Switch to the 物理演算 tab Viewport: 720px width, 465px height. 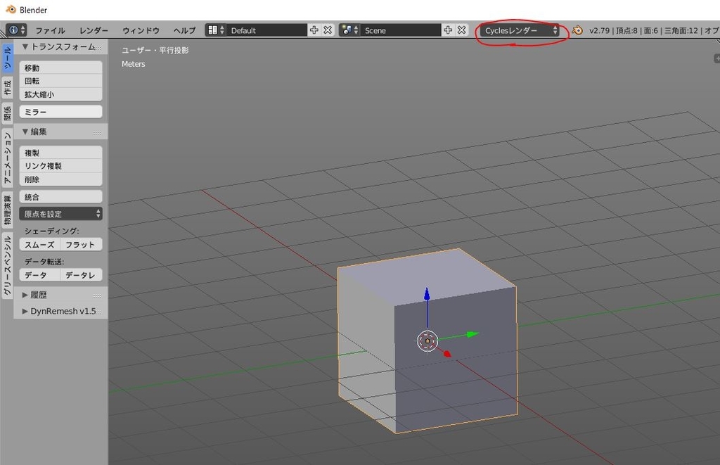coord(7,210)
